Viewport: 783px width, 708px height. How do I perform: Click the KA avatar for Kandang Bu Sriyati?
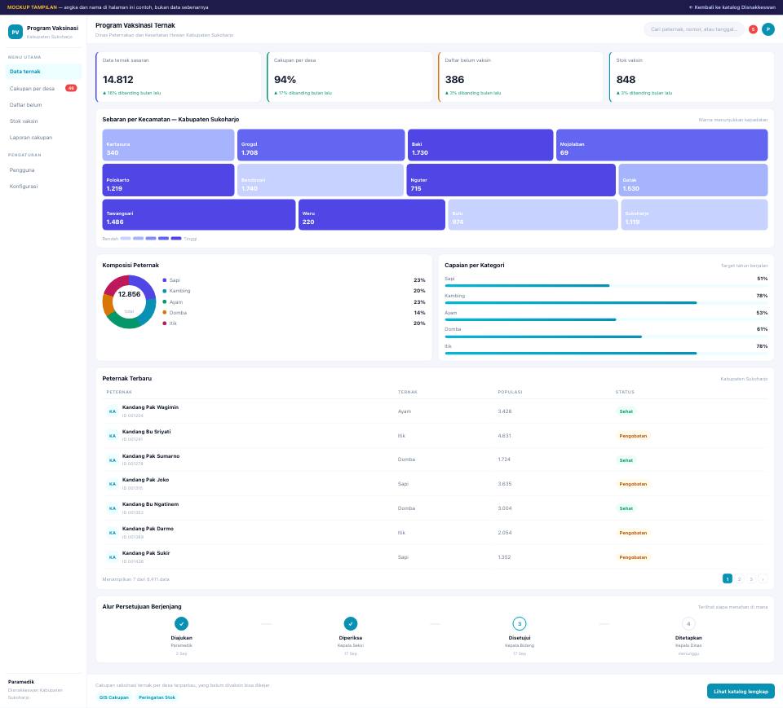[x=113, y=436]
